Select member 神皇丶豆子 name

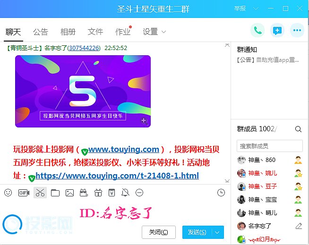263,186
